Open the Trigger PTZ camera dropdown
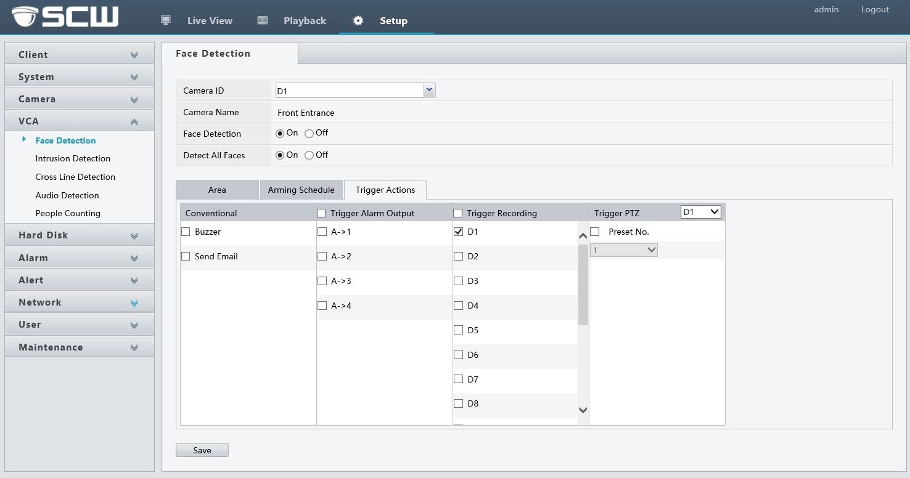Screen dimensions: 910x478 [701, 212]
